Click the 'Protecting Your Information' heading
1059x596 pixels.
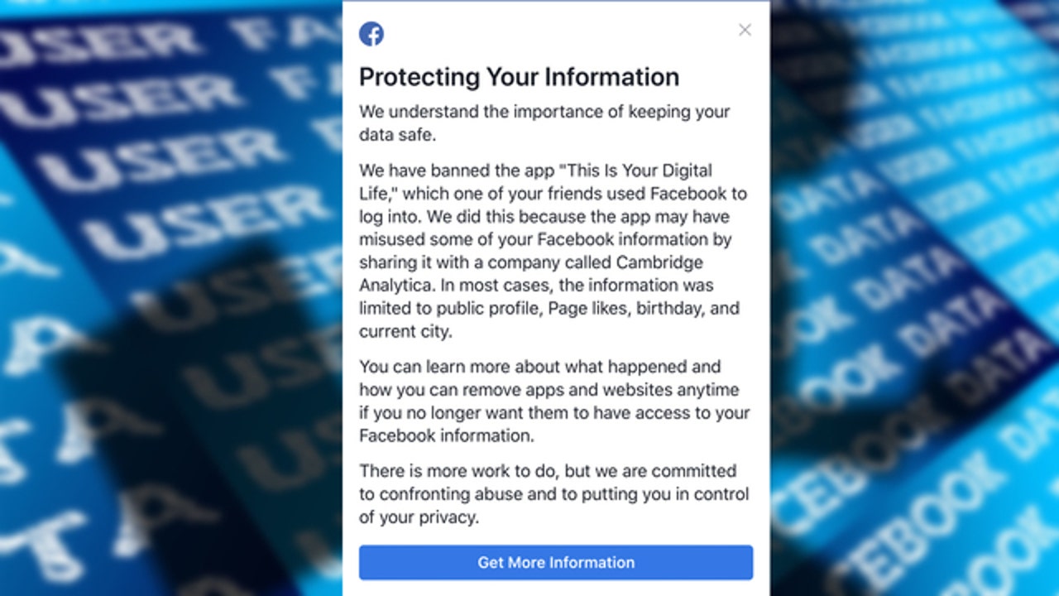pyautogui.click(x=519, y=77)
